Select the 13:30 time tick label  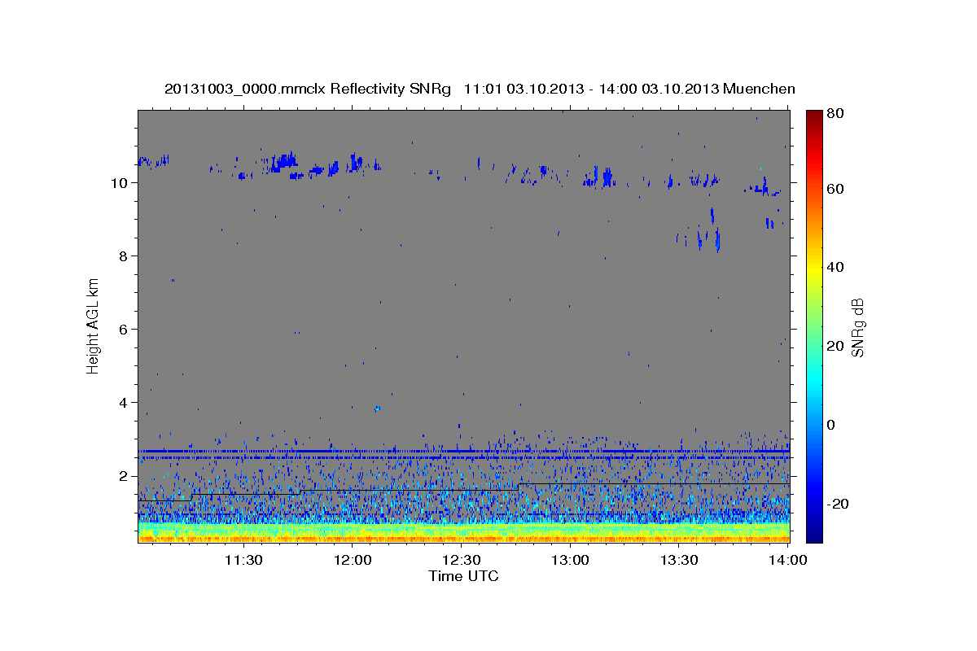[x=679, y=560]
